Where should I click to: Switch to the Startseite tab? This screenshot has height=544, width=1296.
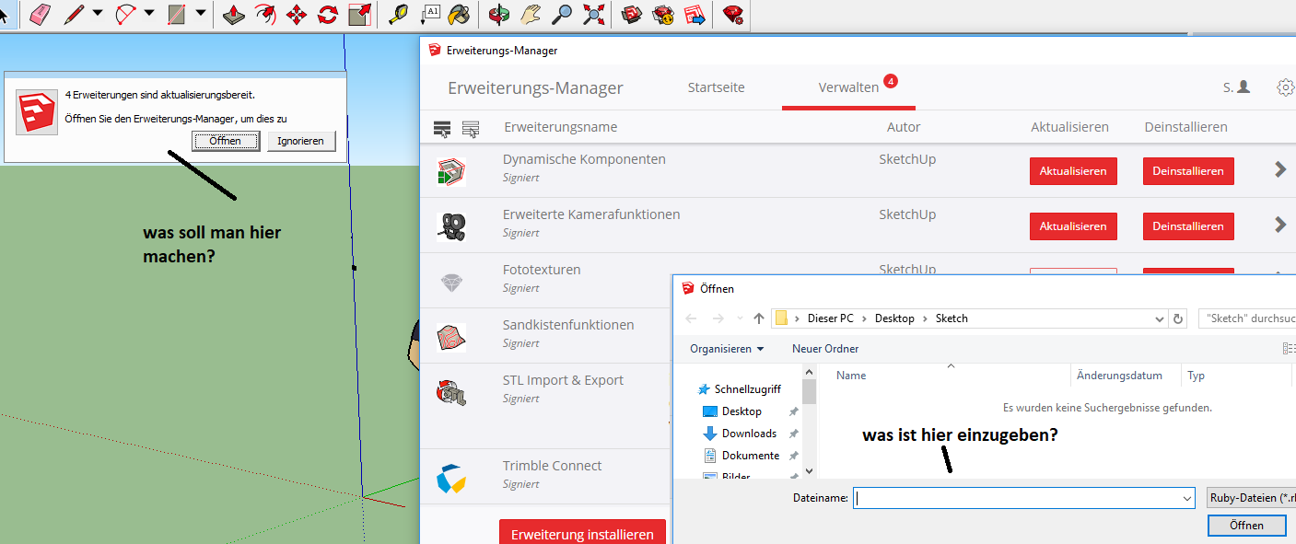pyautogui.click(x=716, y=87)
